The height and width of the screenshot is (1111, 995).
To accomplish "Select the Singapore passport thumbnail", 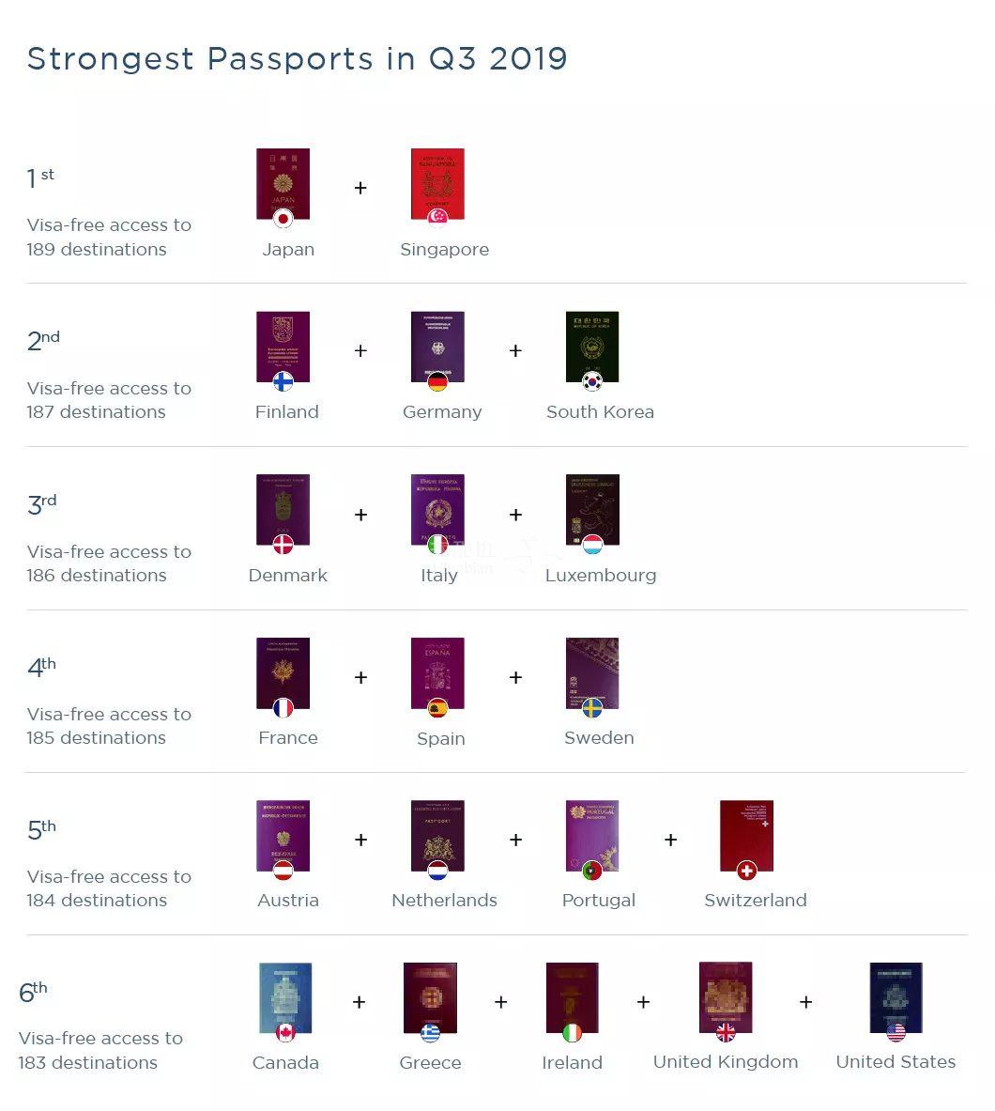I will coord(437,181).
